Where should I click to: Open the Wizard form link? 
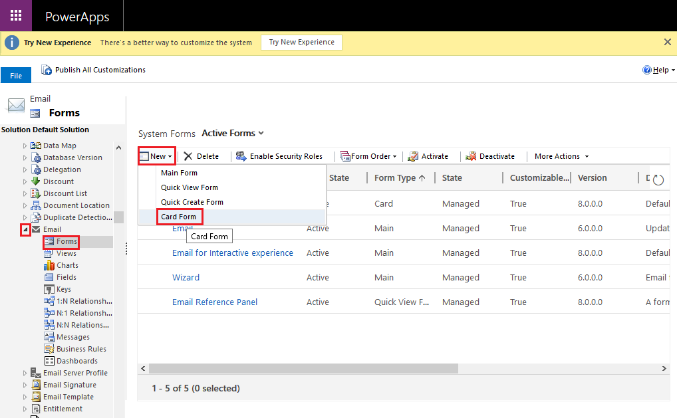(186, 277)
